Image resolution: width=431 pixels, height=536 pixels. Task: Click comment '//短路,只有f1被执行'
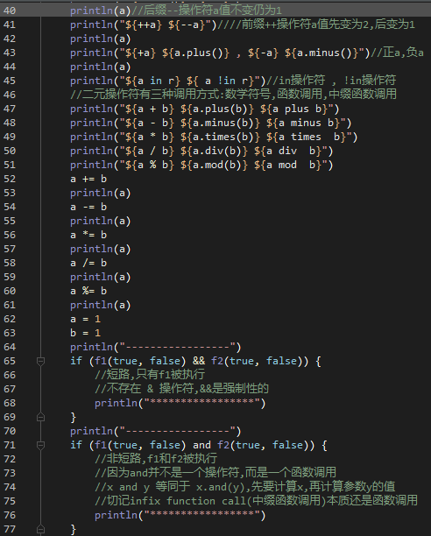150,375
